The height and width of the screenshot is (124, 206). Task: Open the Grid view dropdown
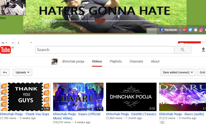click(202, 72)
